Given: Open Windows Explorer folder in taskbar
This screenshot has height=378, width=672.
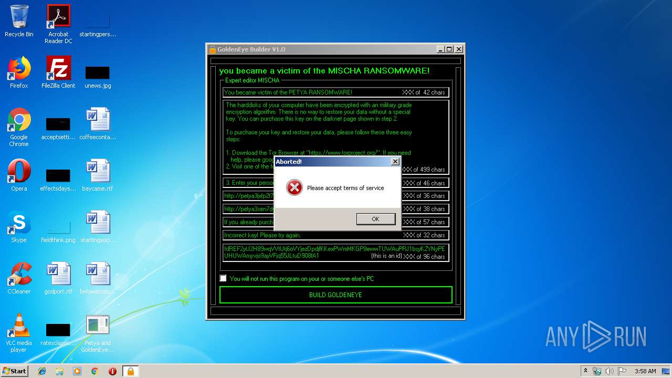Looking at the screenshot, I should coord(59,371).
